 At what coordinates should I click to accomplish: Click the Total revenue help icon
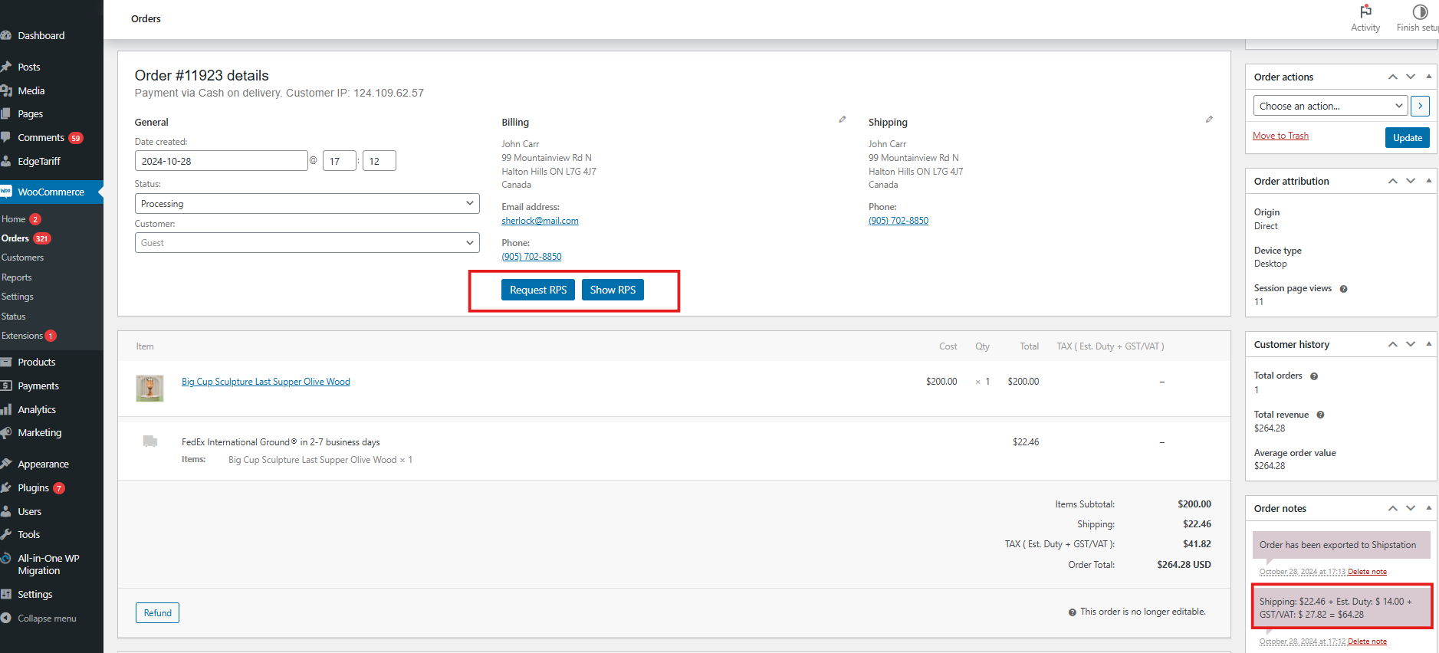(x=1320, y=415)
